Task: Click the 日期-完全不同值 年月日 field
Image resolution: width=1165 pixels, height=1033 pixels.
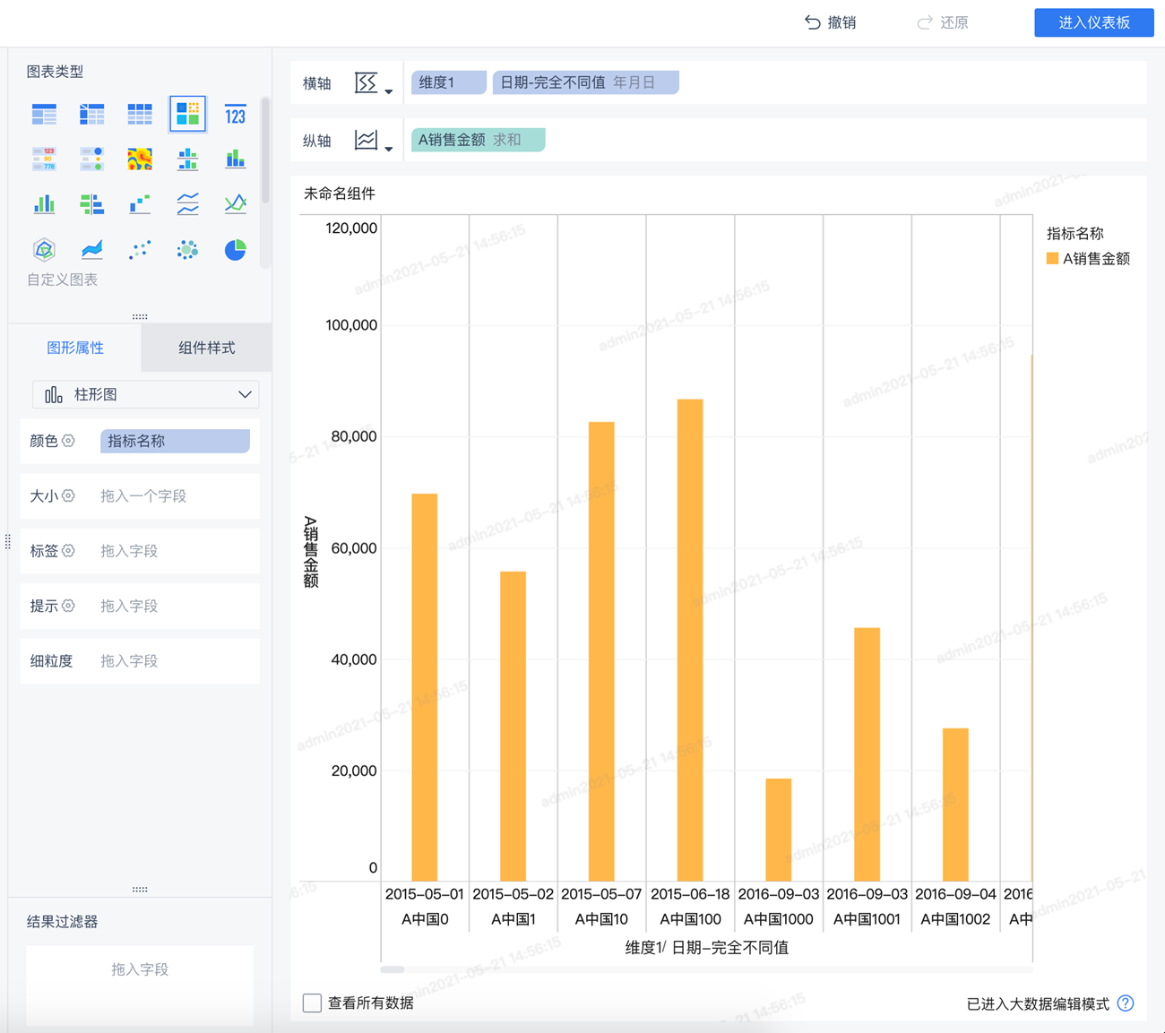Action: pyautogui.click(x=586, y=82)
